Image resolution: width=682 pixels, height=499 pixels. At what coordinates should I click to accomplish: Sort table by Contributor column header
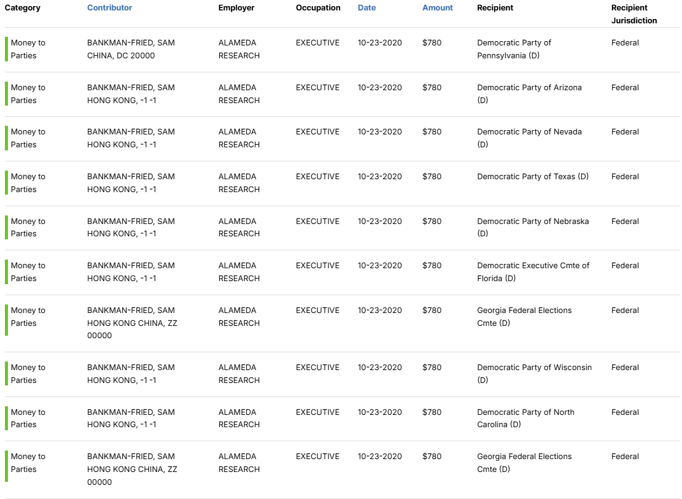(x=109, y=8)
